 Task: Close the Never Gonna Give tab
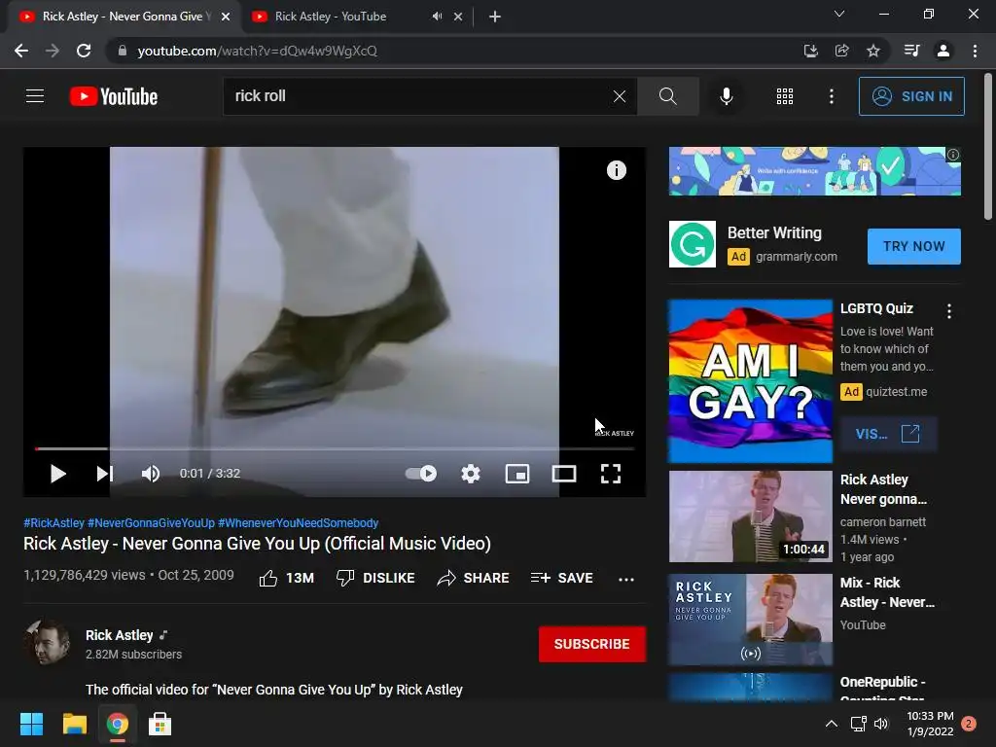tap(226, 17)
